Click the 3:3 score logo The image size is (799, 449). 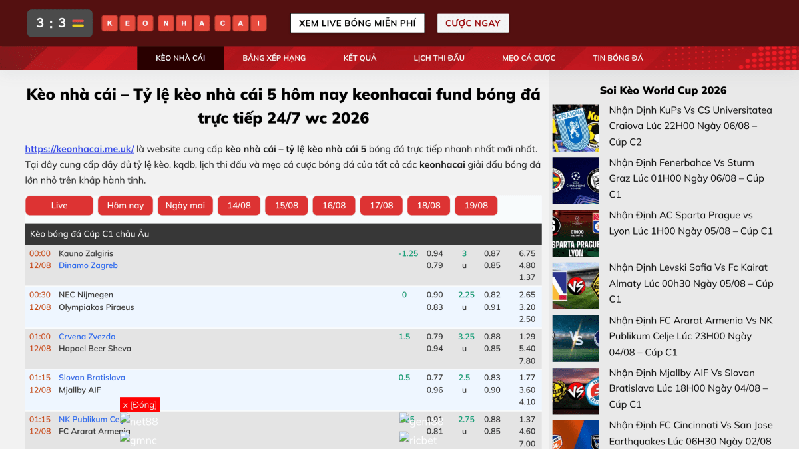click(60, 23)
